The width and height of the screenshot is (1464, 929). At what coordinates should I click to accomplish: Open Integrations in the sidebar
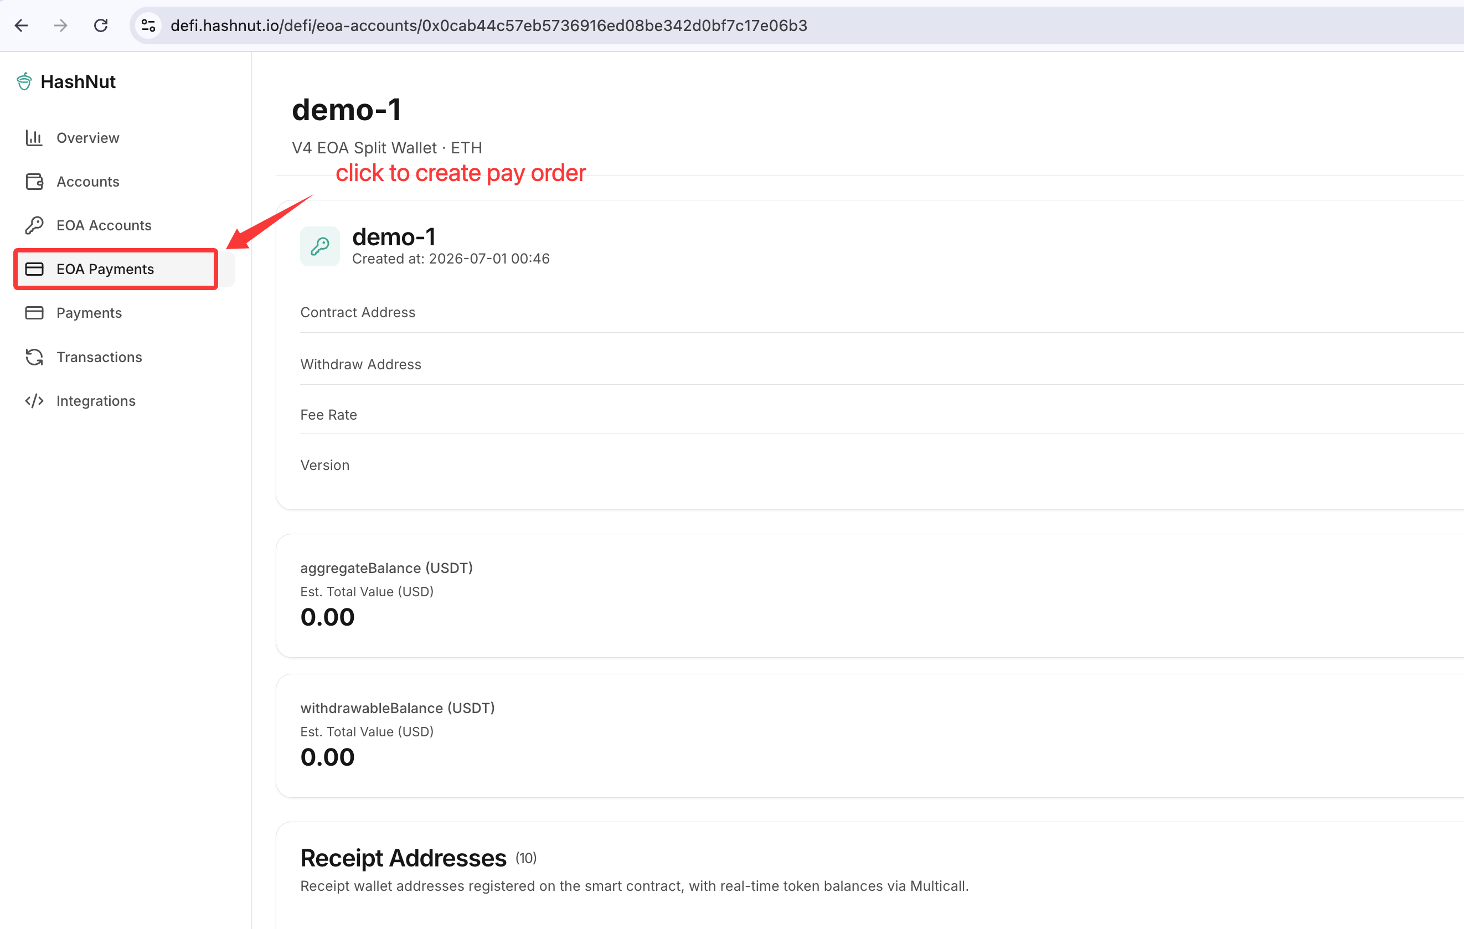point(96,401)
